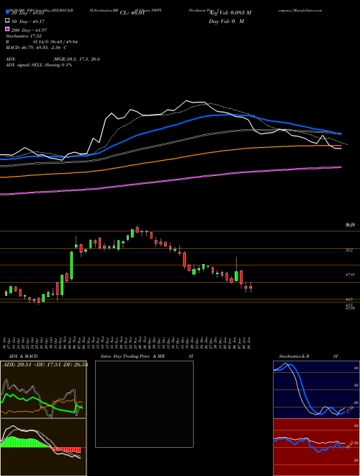Open the red RSI mini chart
The width and height of the screenshot is (360, 476).
pyautogui.click(x=316, y=447)
